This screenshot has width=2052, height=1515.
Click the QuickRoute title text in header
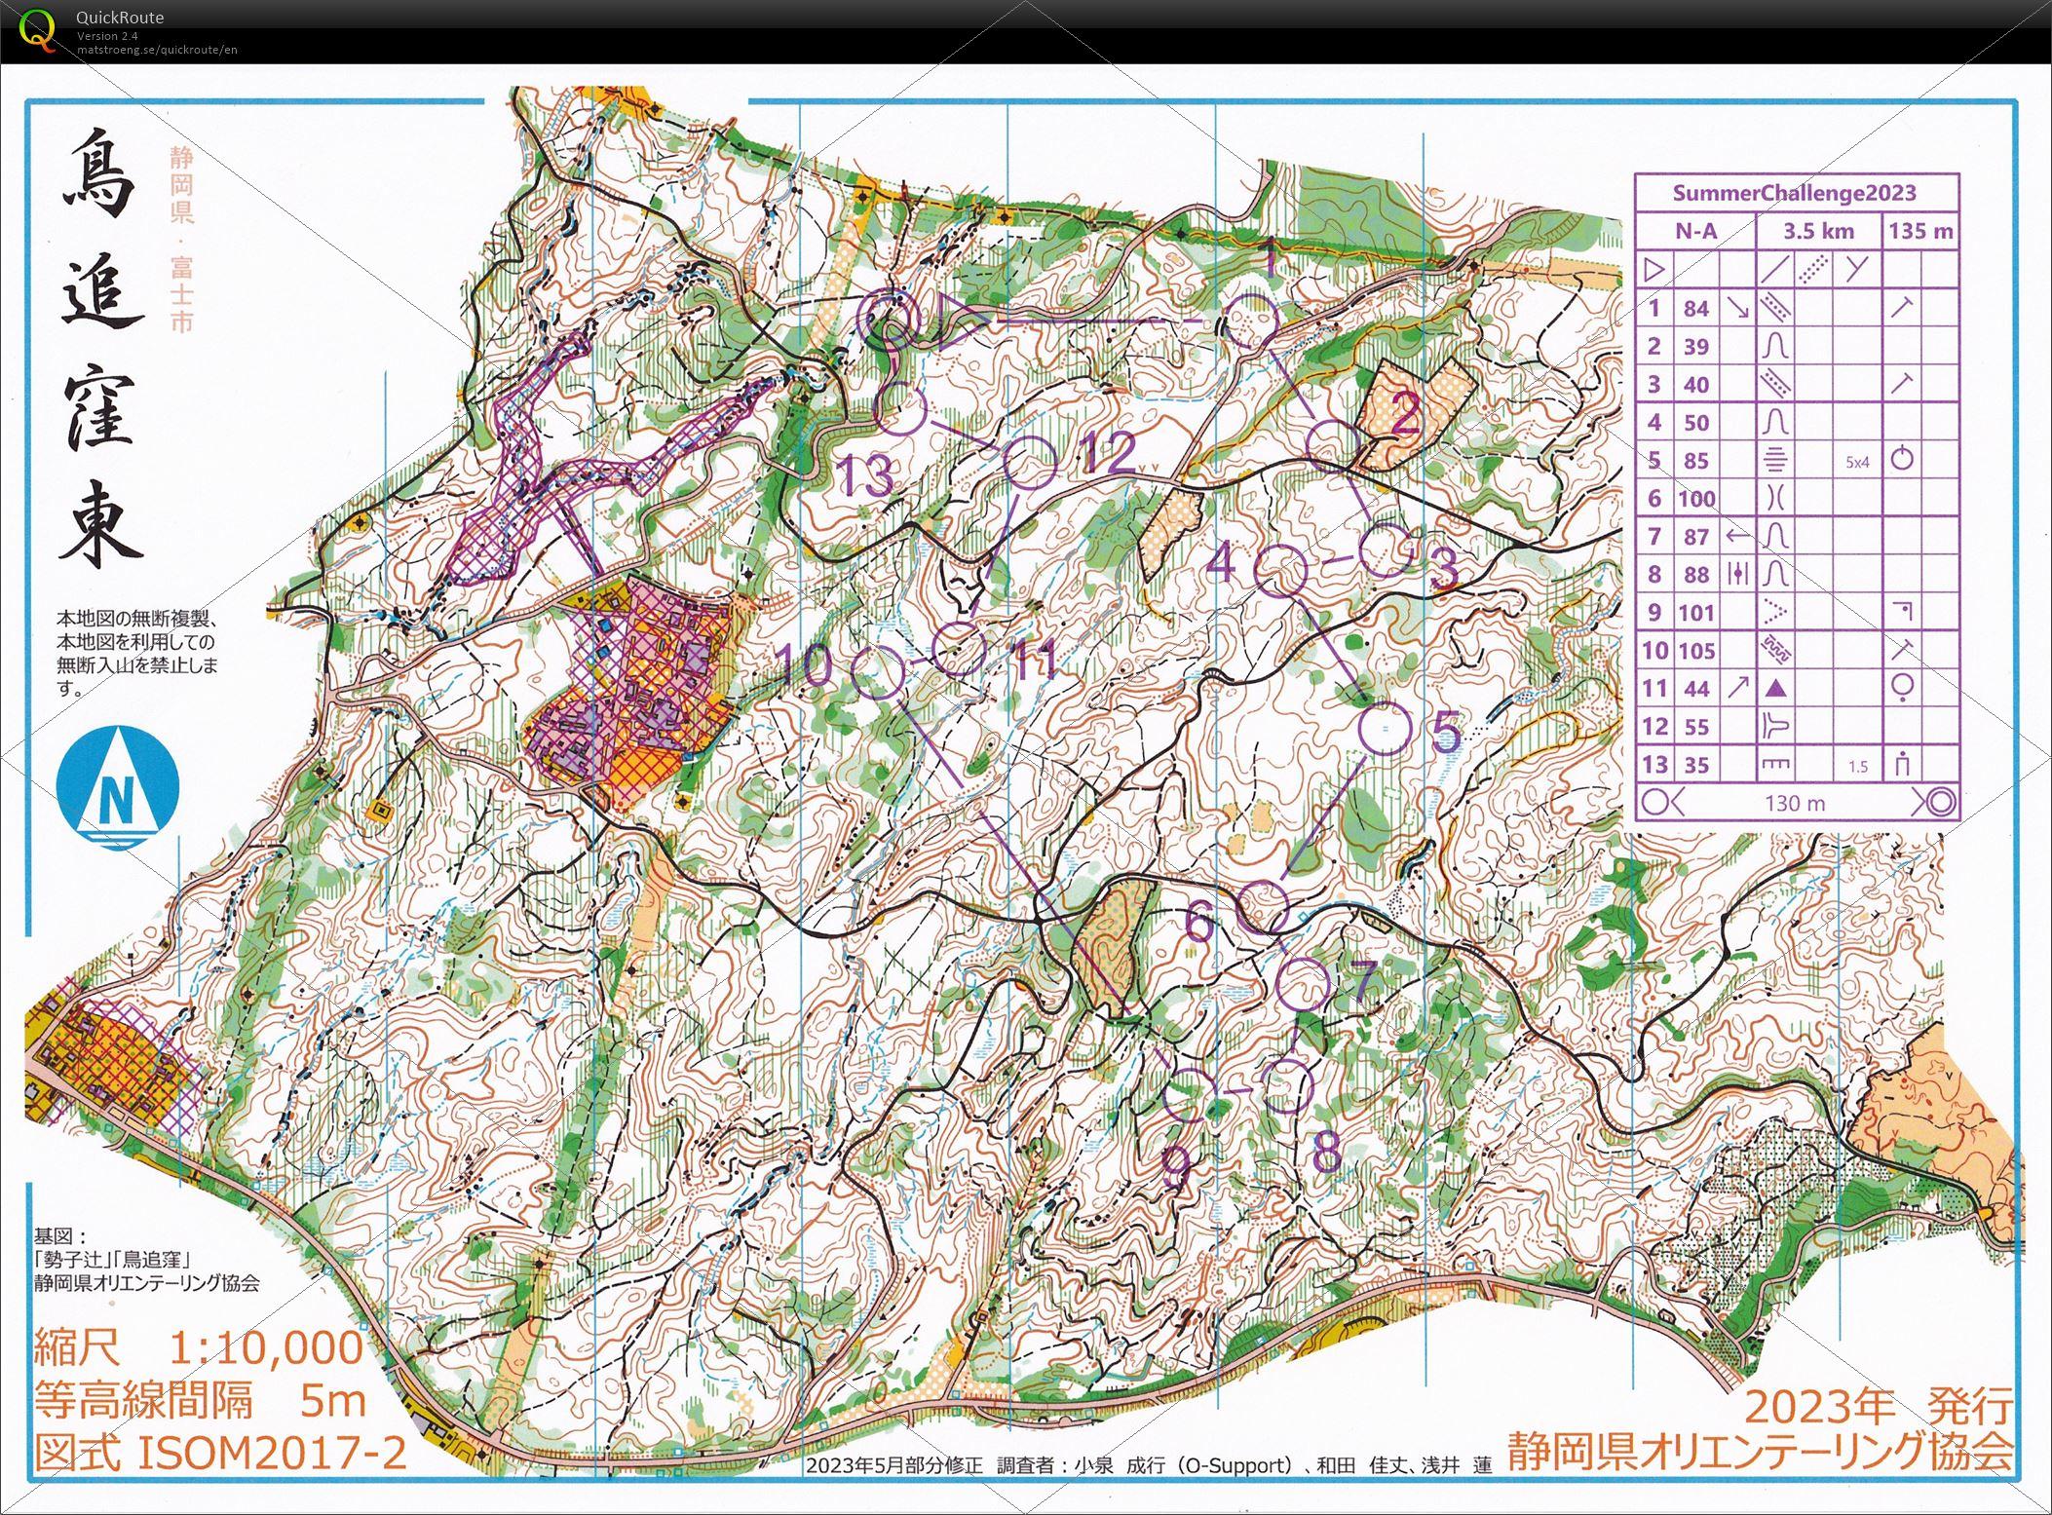coord(120,18)
